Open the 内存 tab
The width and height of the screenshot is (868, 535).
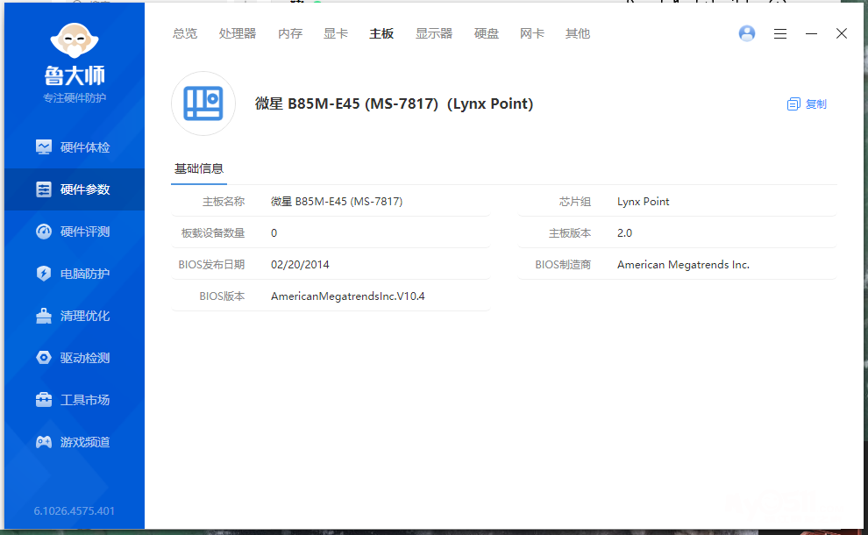pyautogui.click(x=290, y=33)
